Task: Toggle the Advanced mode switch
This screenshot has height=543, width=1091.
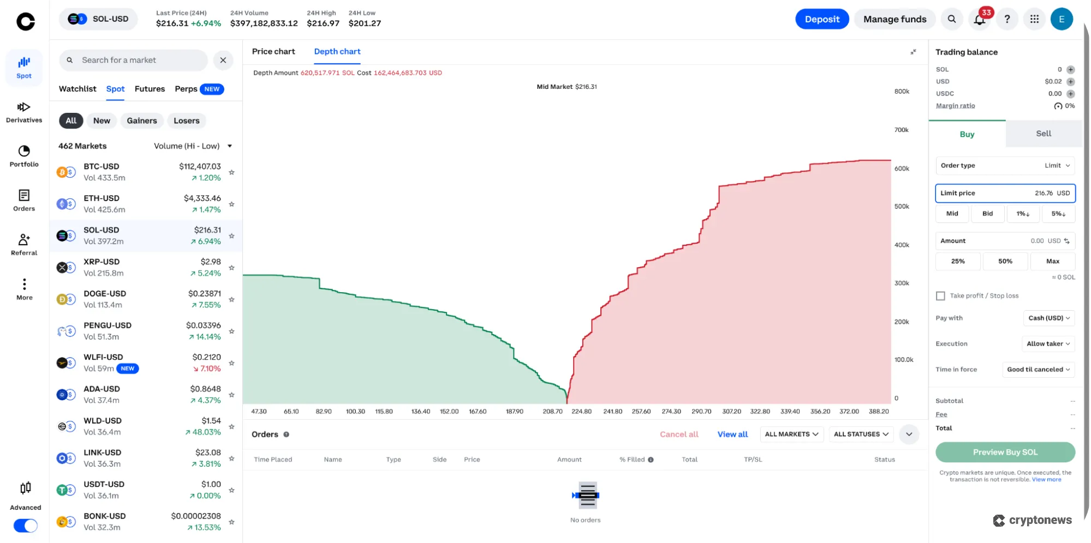Action: click(x=25, y=526)
